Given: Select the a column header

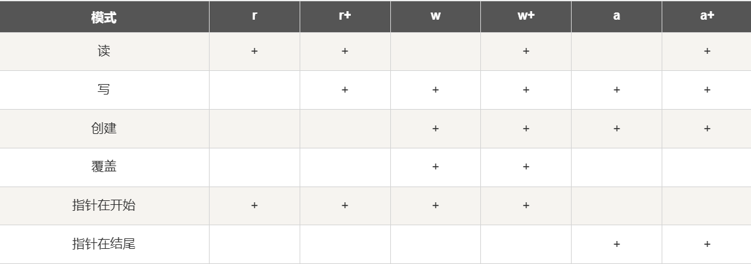Looking at the screenshot, I should pyautogui.click(x=616, y=16).
